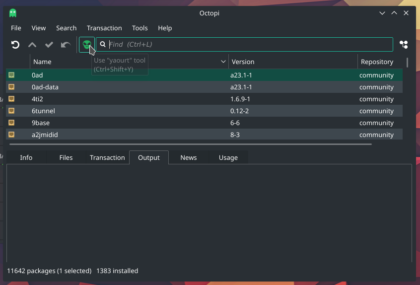Click the package status icon for 0ad
The width and height of the screenshot is (420, 285).
[x=11, y=75]
